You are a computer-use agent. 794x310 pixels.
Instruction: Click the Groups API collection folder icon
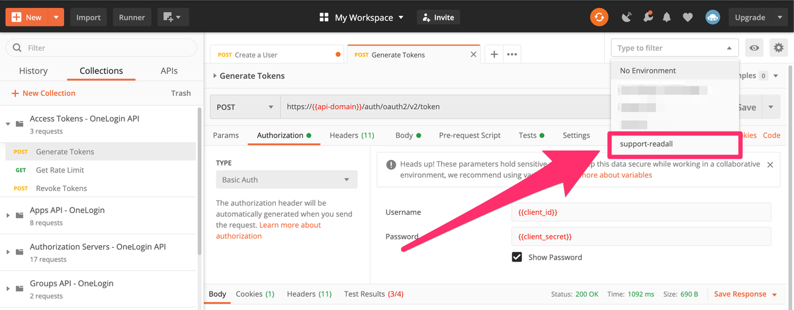click(21, 288)
